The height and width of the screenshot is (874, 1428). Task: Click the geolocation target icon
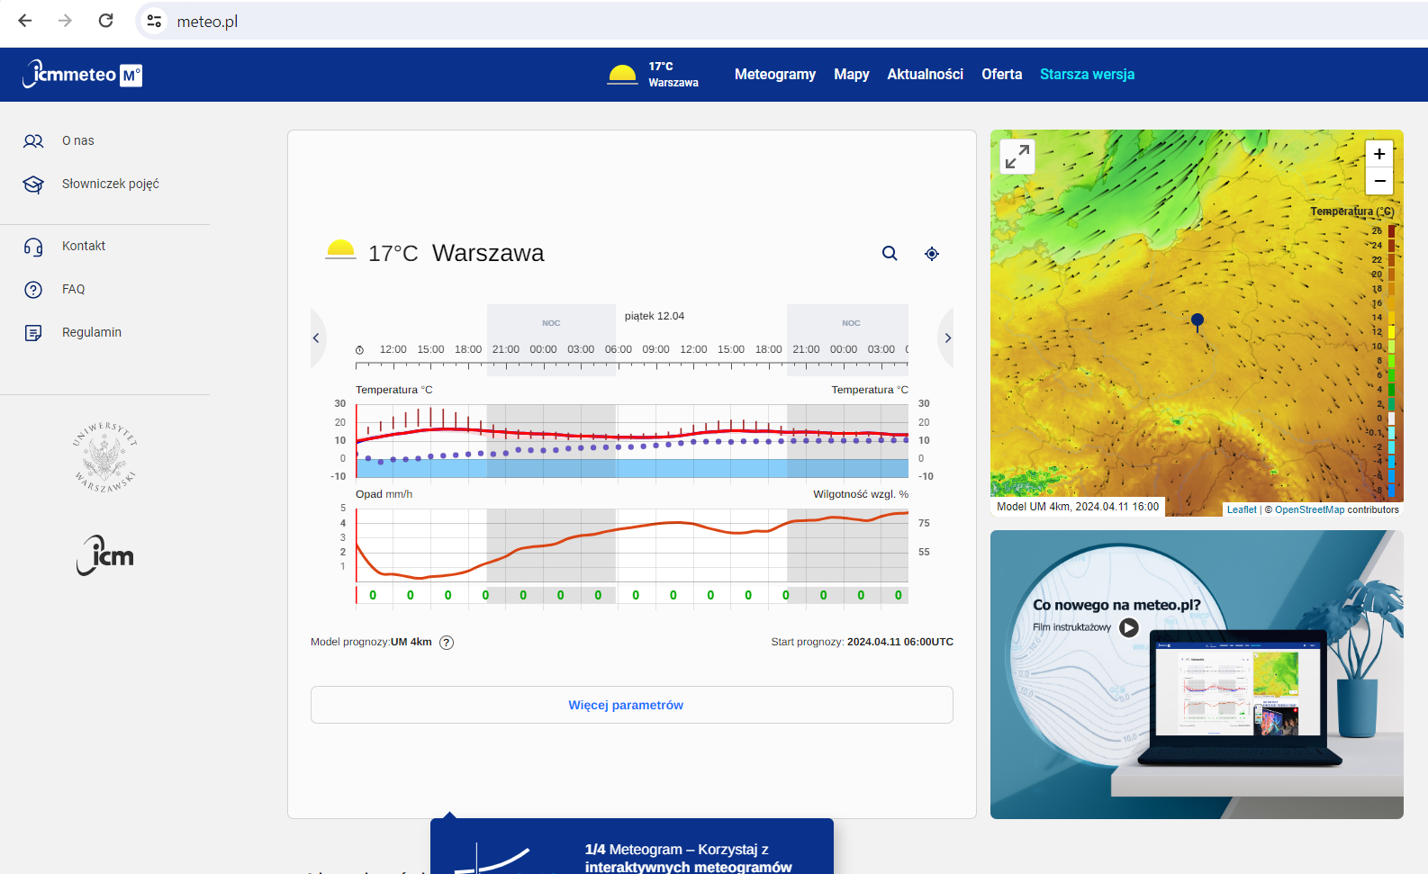tap(932, 254)
